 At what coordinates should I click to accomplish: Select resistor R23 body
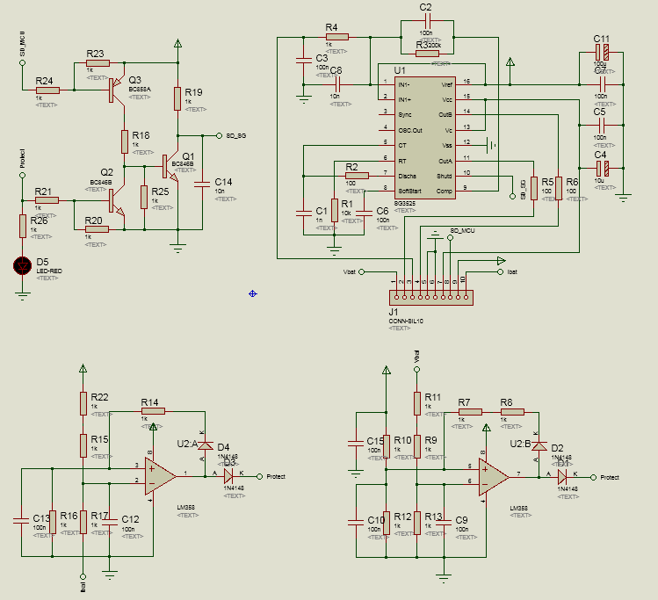click(98, 63)
